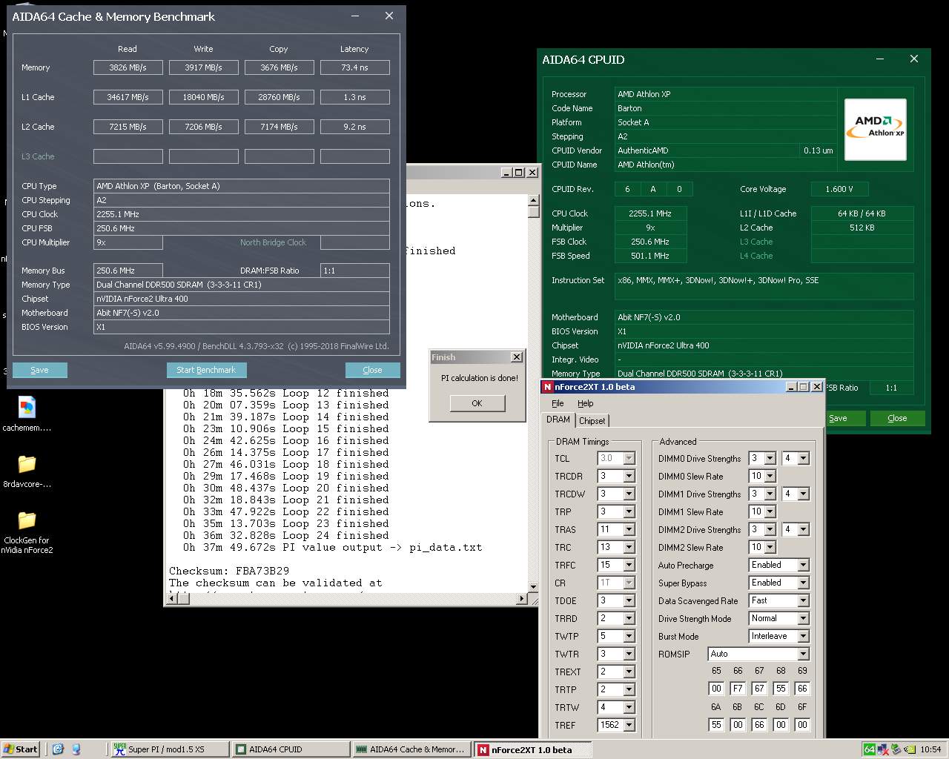Click the ROMSIP register 66 value F7 field
Viewport: 949px width, 759px height.
[738, 689]
